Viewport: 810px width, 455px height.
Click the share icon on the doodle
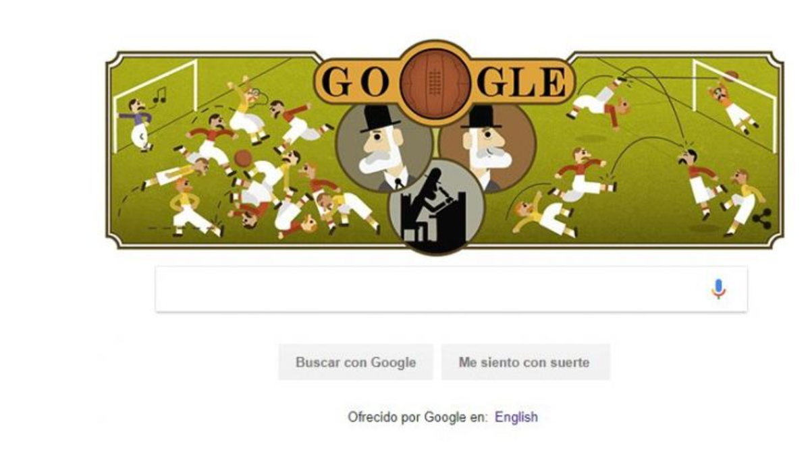tap(762, 218)
